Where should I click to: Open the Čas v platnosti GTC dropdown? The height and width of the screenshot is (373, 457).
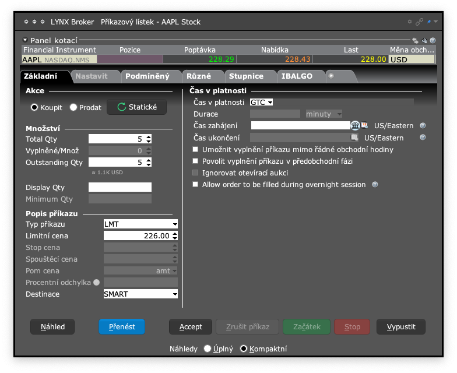261,103
